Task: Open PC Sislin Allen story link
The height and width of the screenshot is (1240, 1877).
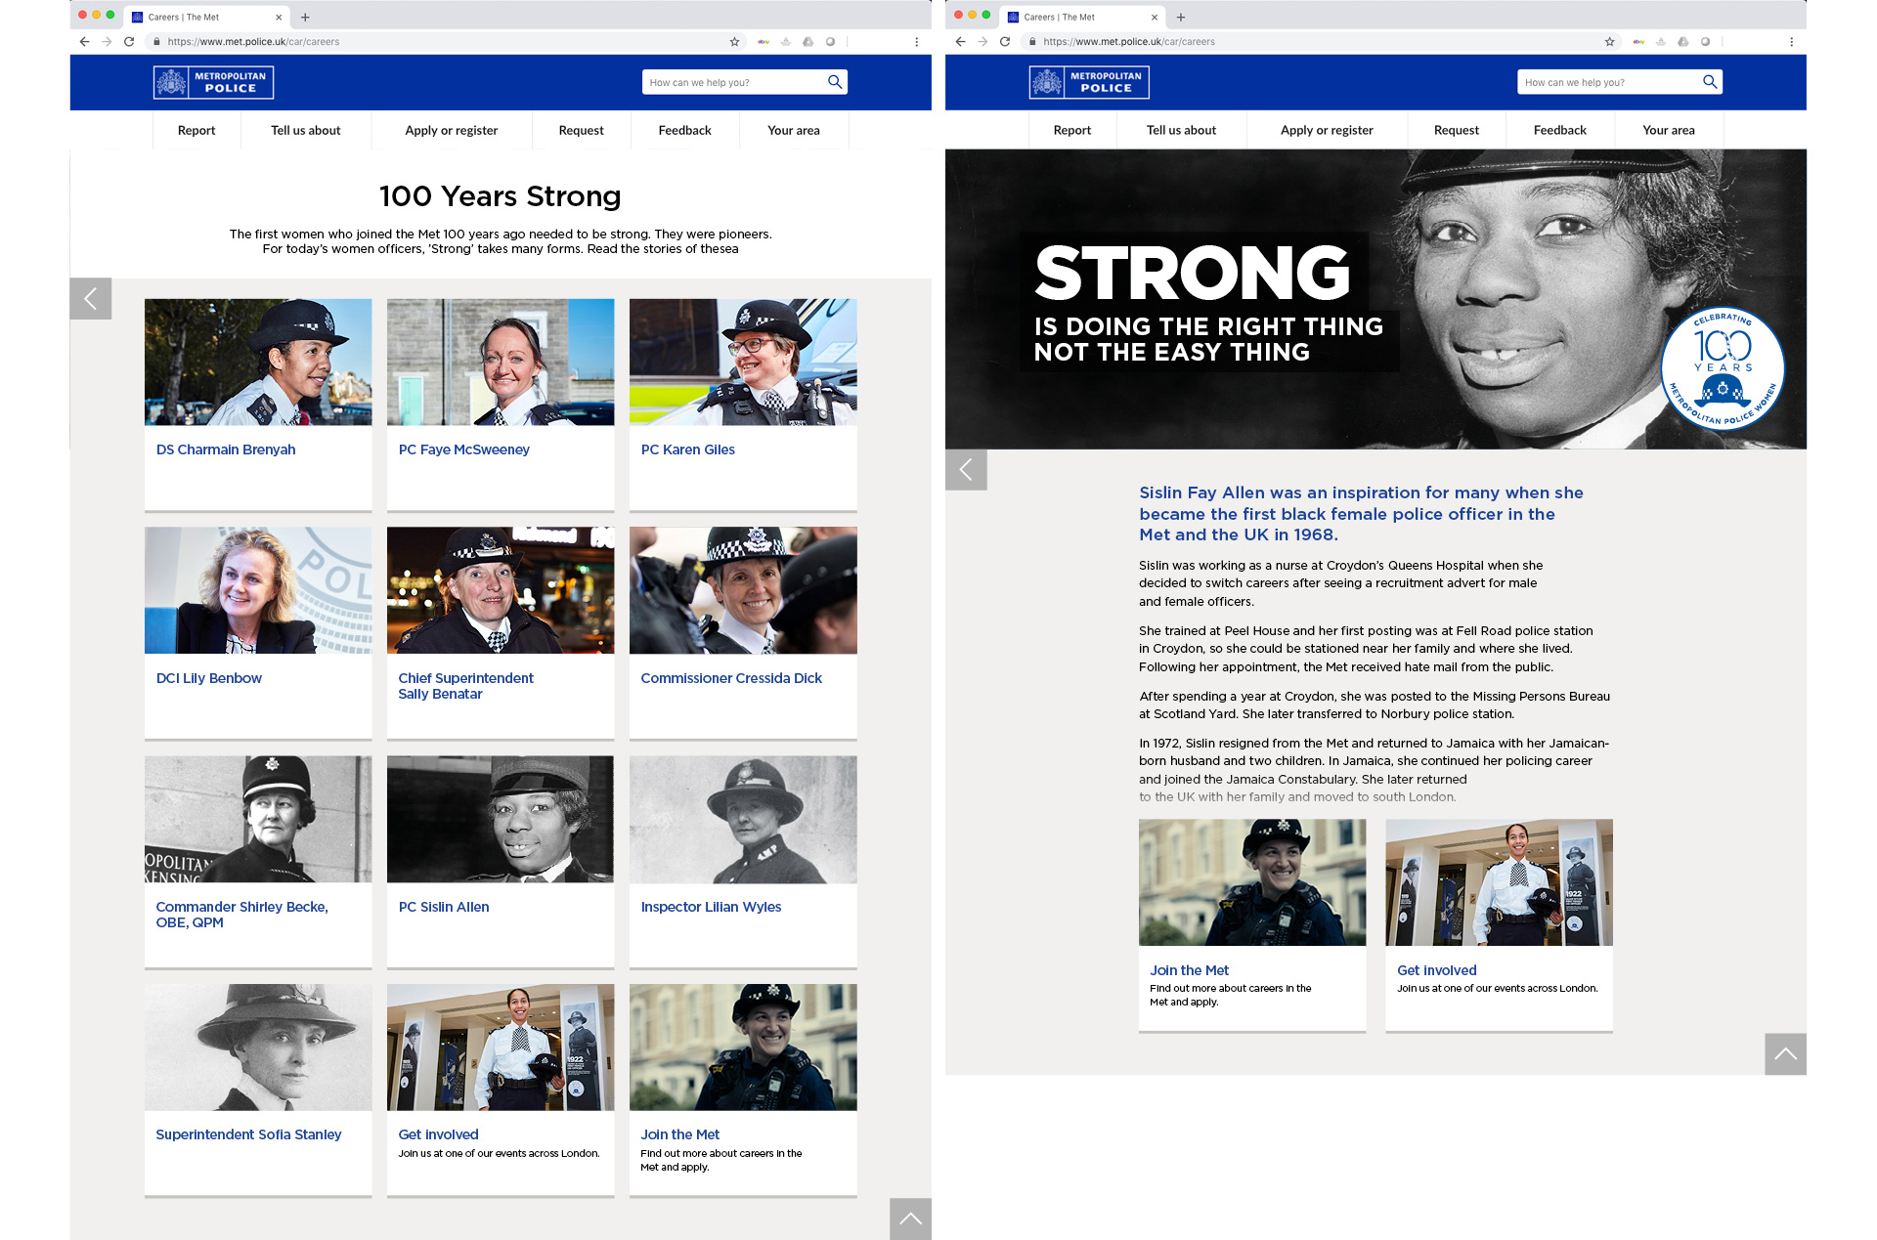Action: [x=444, y=907]
